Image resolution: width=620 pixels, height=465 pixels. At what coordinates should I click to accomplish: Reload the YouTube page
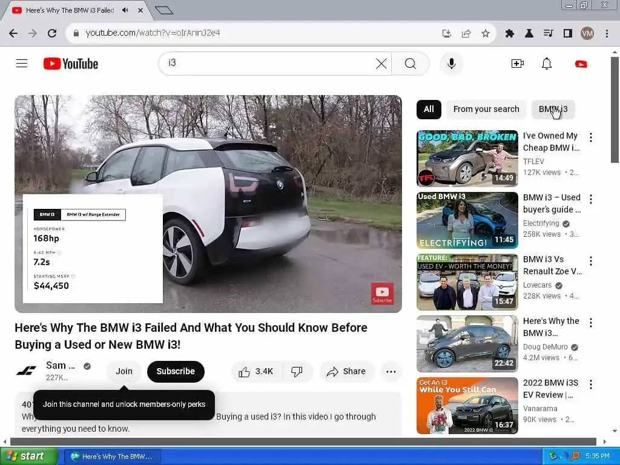(52, 33)
